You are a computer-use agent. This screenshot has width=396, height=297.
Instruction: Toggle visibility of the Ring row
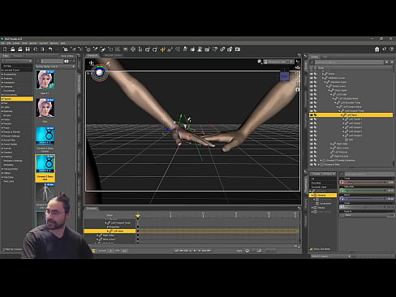pyautogui.click(x=312, y=140)
